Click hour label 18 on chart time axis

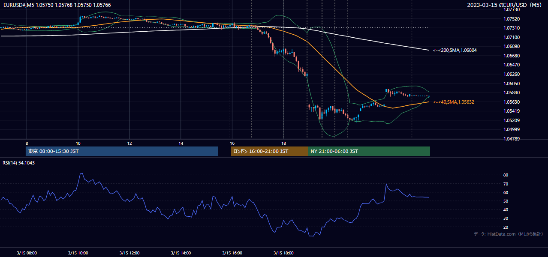click(x=283, y=143)
